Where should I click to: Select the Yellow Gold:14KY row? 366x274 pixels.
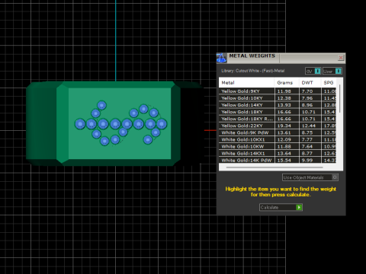pyautogui.click(x=278, y=105)
